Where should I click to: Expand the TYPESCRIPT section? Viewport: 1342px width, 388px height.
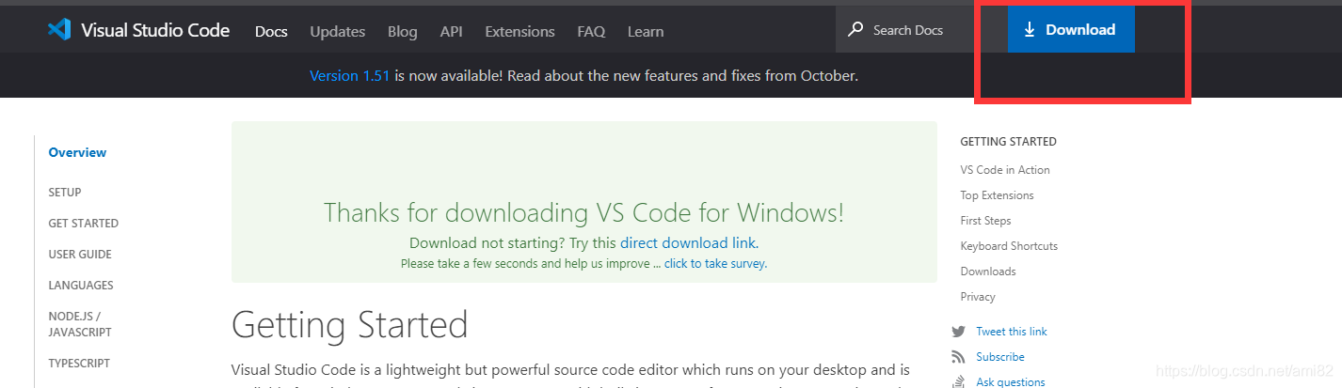pos(79,364)
